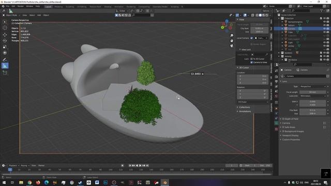
Task: Play the animation in reverse
Action: tap(137, 165)
